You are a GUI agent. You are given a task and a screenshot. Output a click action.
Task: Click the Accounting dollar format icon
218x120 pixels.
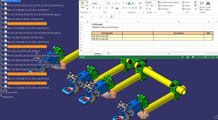(147, 6)
